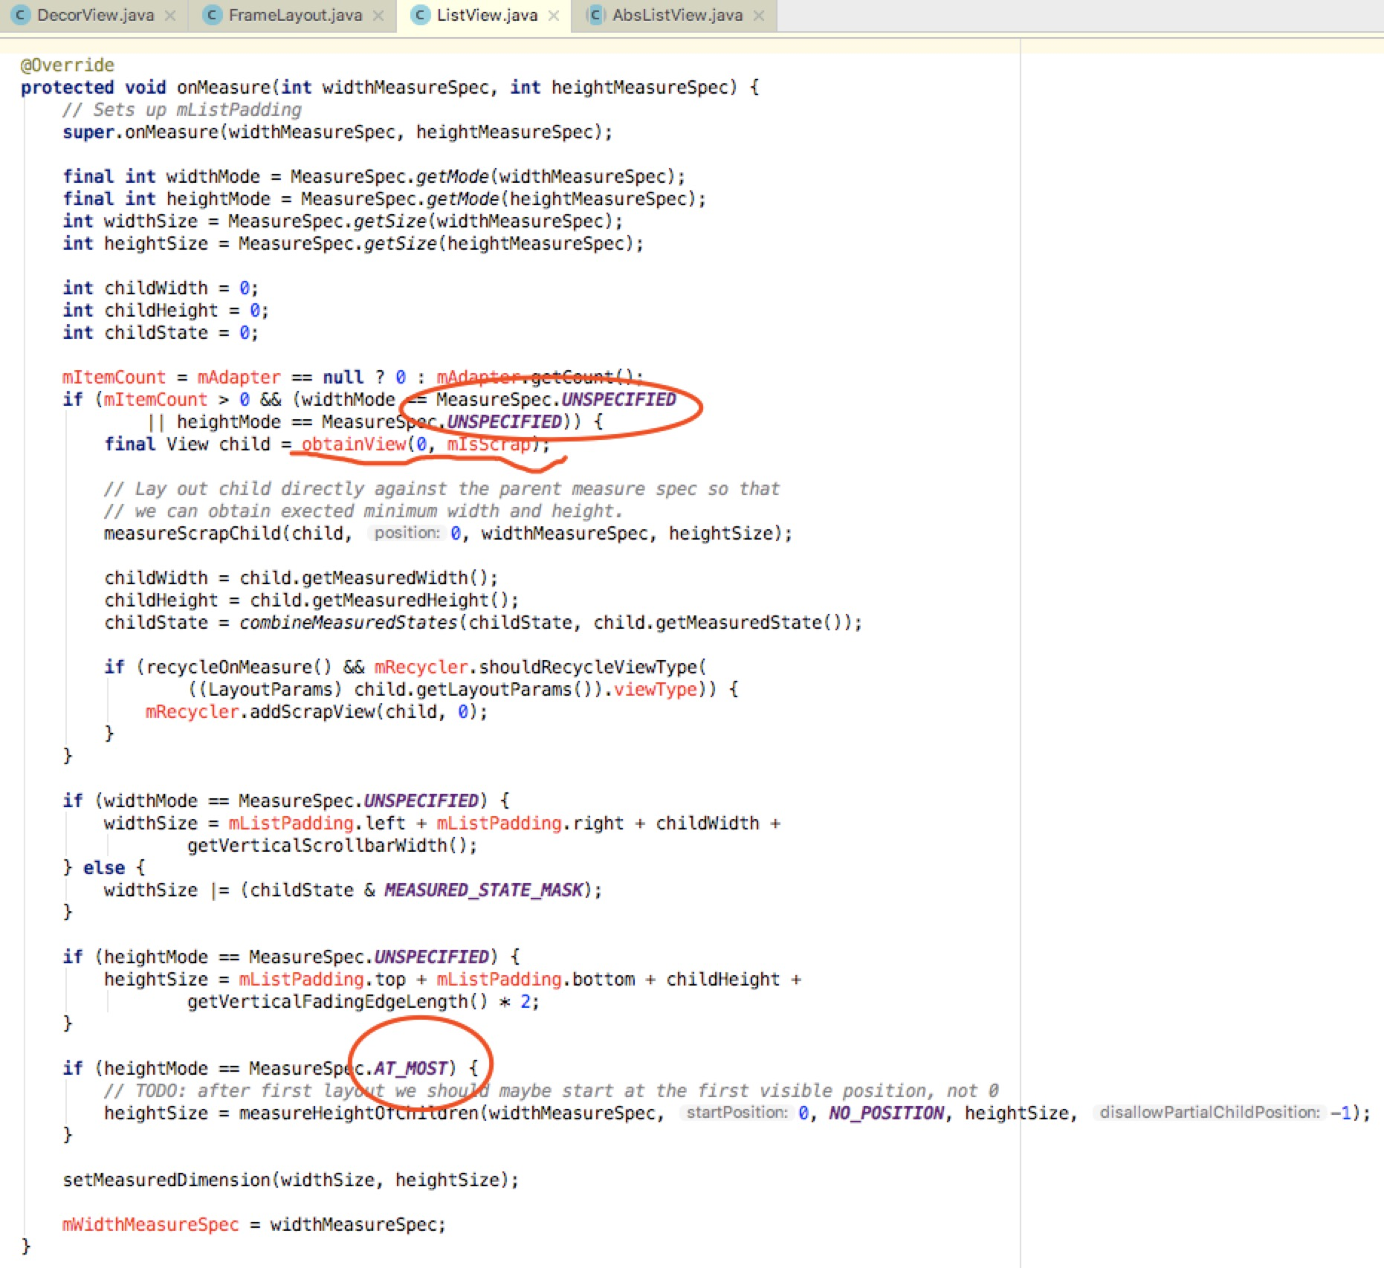This screenshot has height=1268, width=1384.
Task: Click the 'int childHeight = 0' declaration
Action: pyautogui.click(x=166, y=311)
